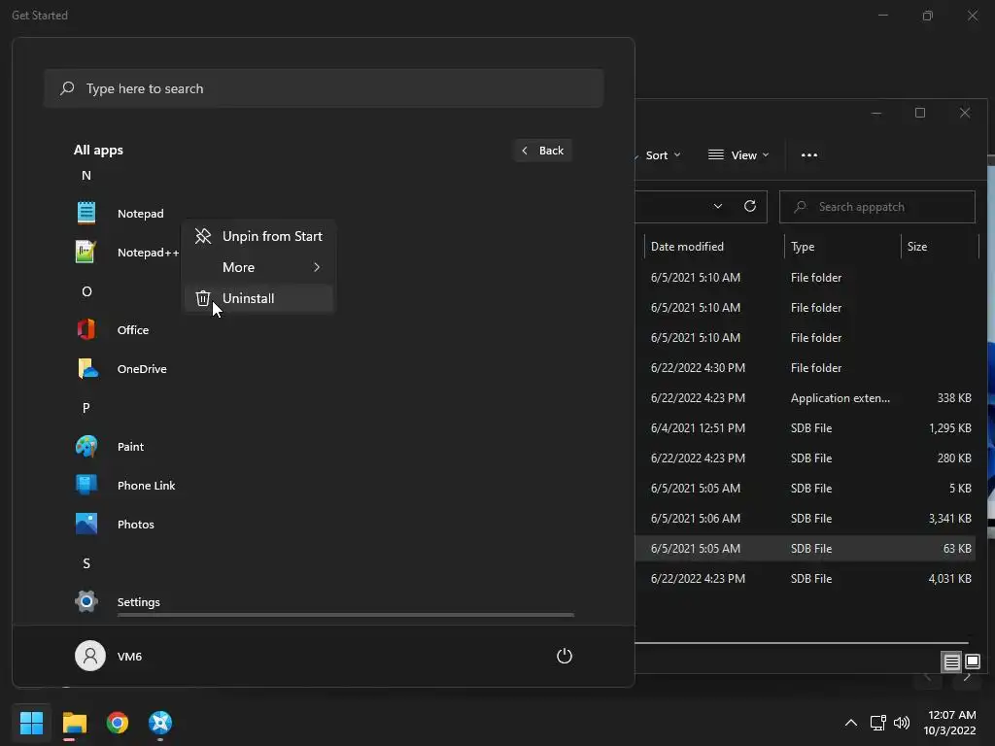
Task: Click the VM6 user account avatar
Action: [90, 656]
